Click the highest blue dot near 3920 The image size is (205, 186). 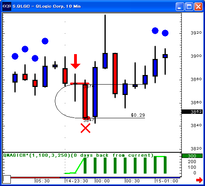155,30
